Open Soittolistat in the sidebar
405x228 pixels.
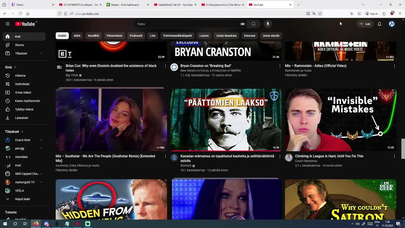24,84
